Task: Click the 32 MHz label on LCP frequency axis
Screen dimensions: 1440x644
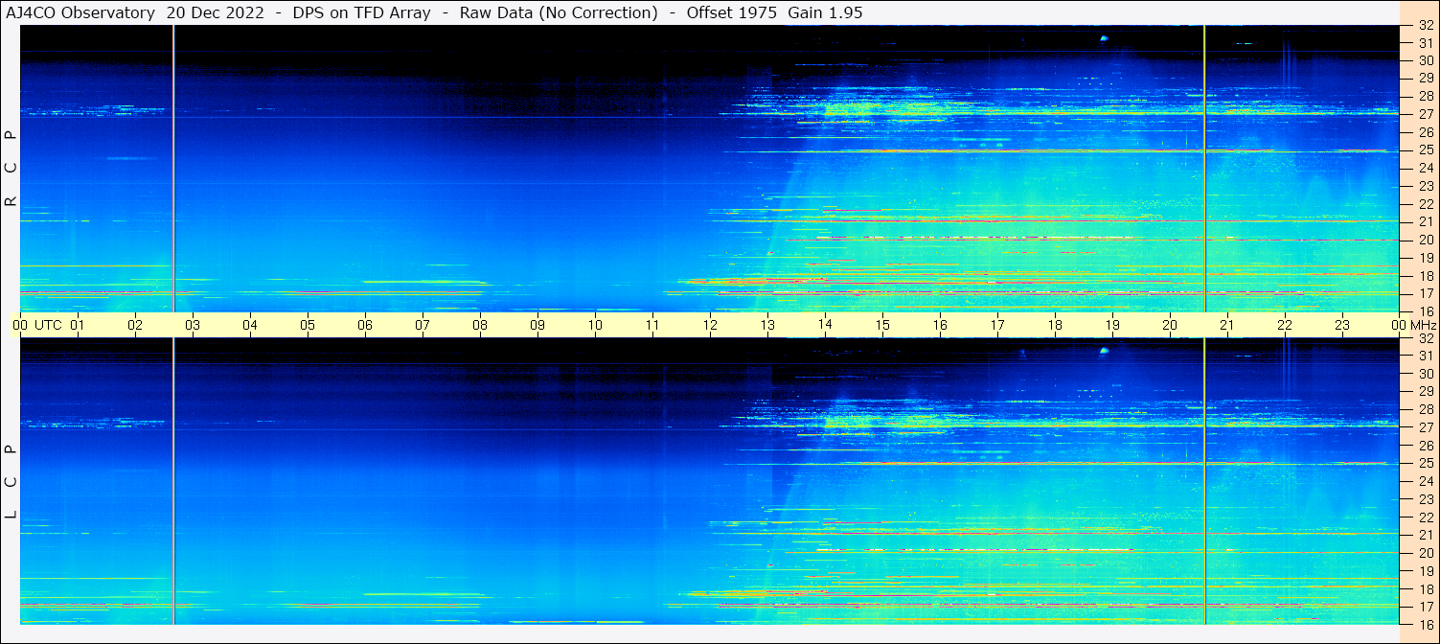Action: click(1426, 338)
